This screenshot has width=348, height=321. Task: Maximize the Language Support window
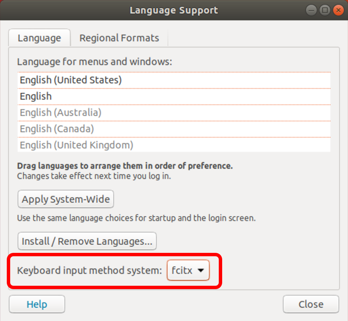tap(325, 10)
